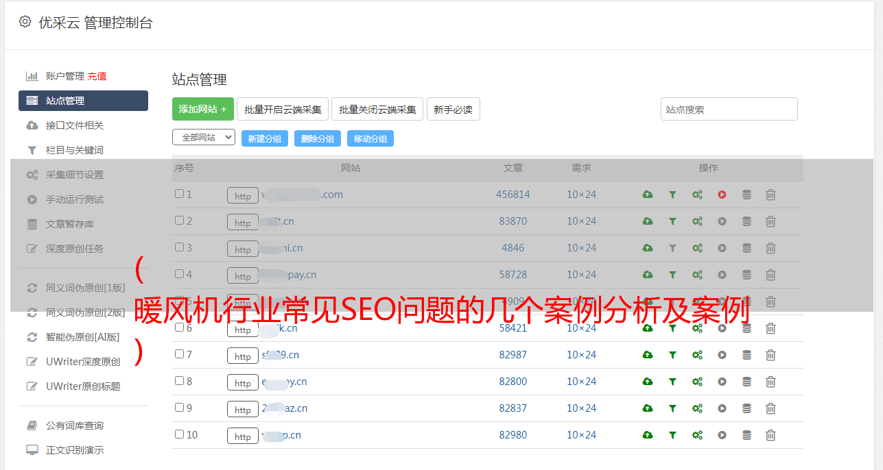Check the checkbox for site row 7
The height and width of the screenshot is (470, 883).
point(179,354)
